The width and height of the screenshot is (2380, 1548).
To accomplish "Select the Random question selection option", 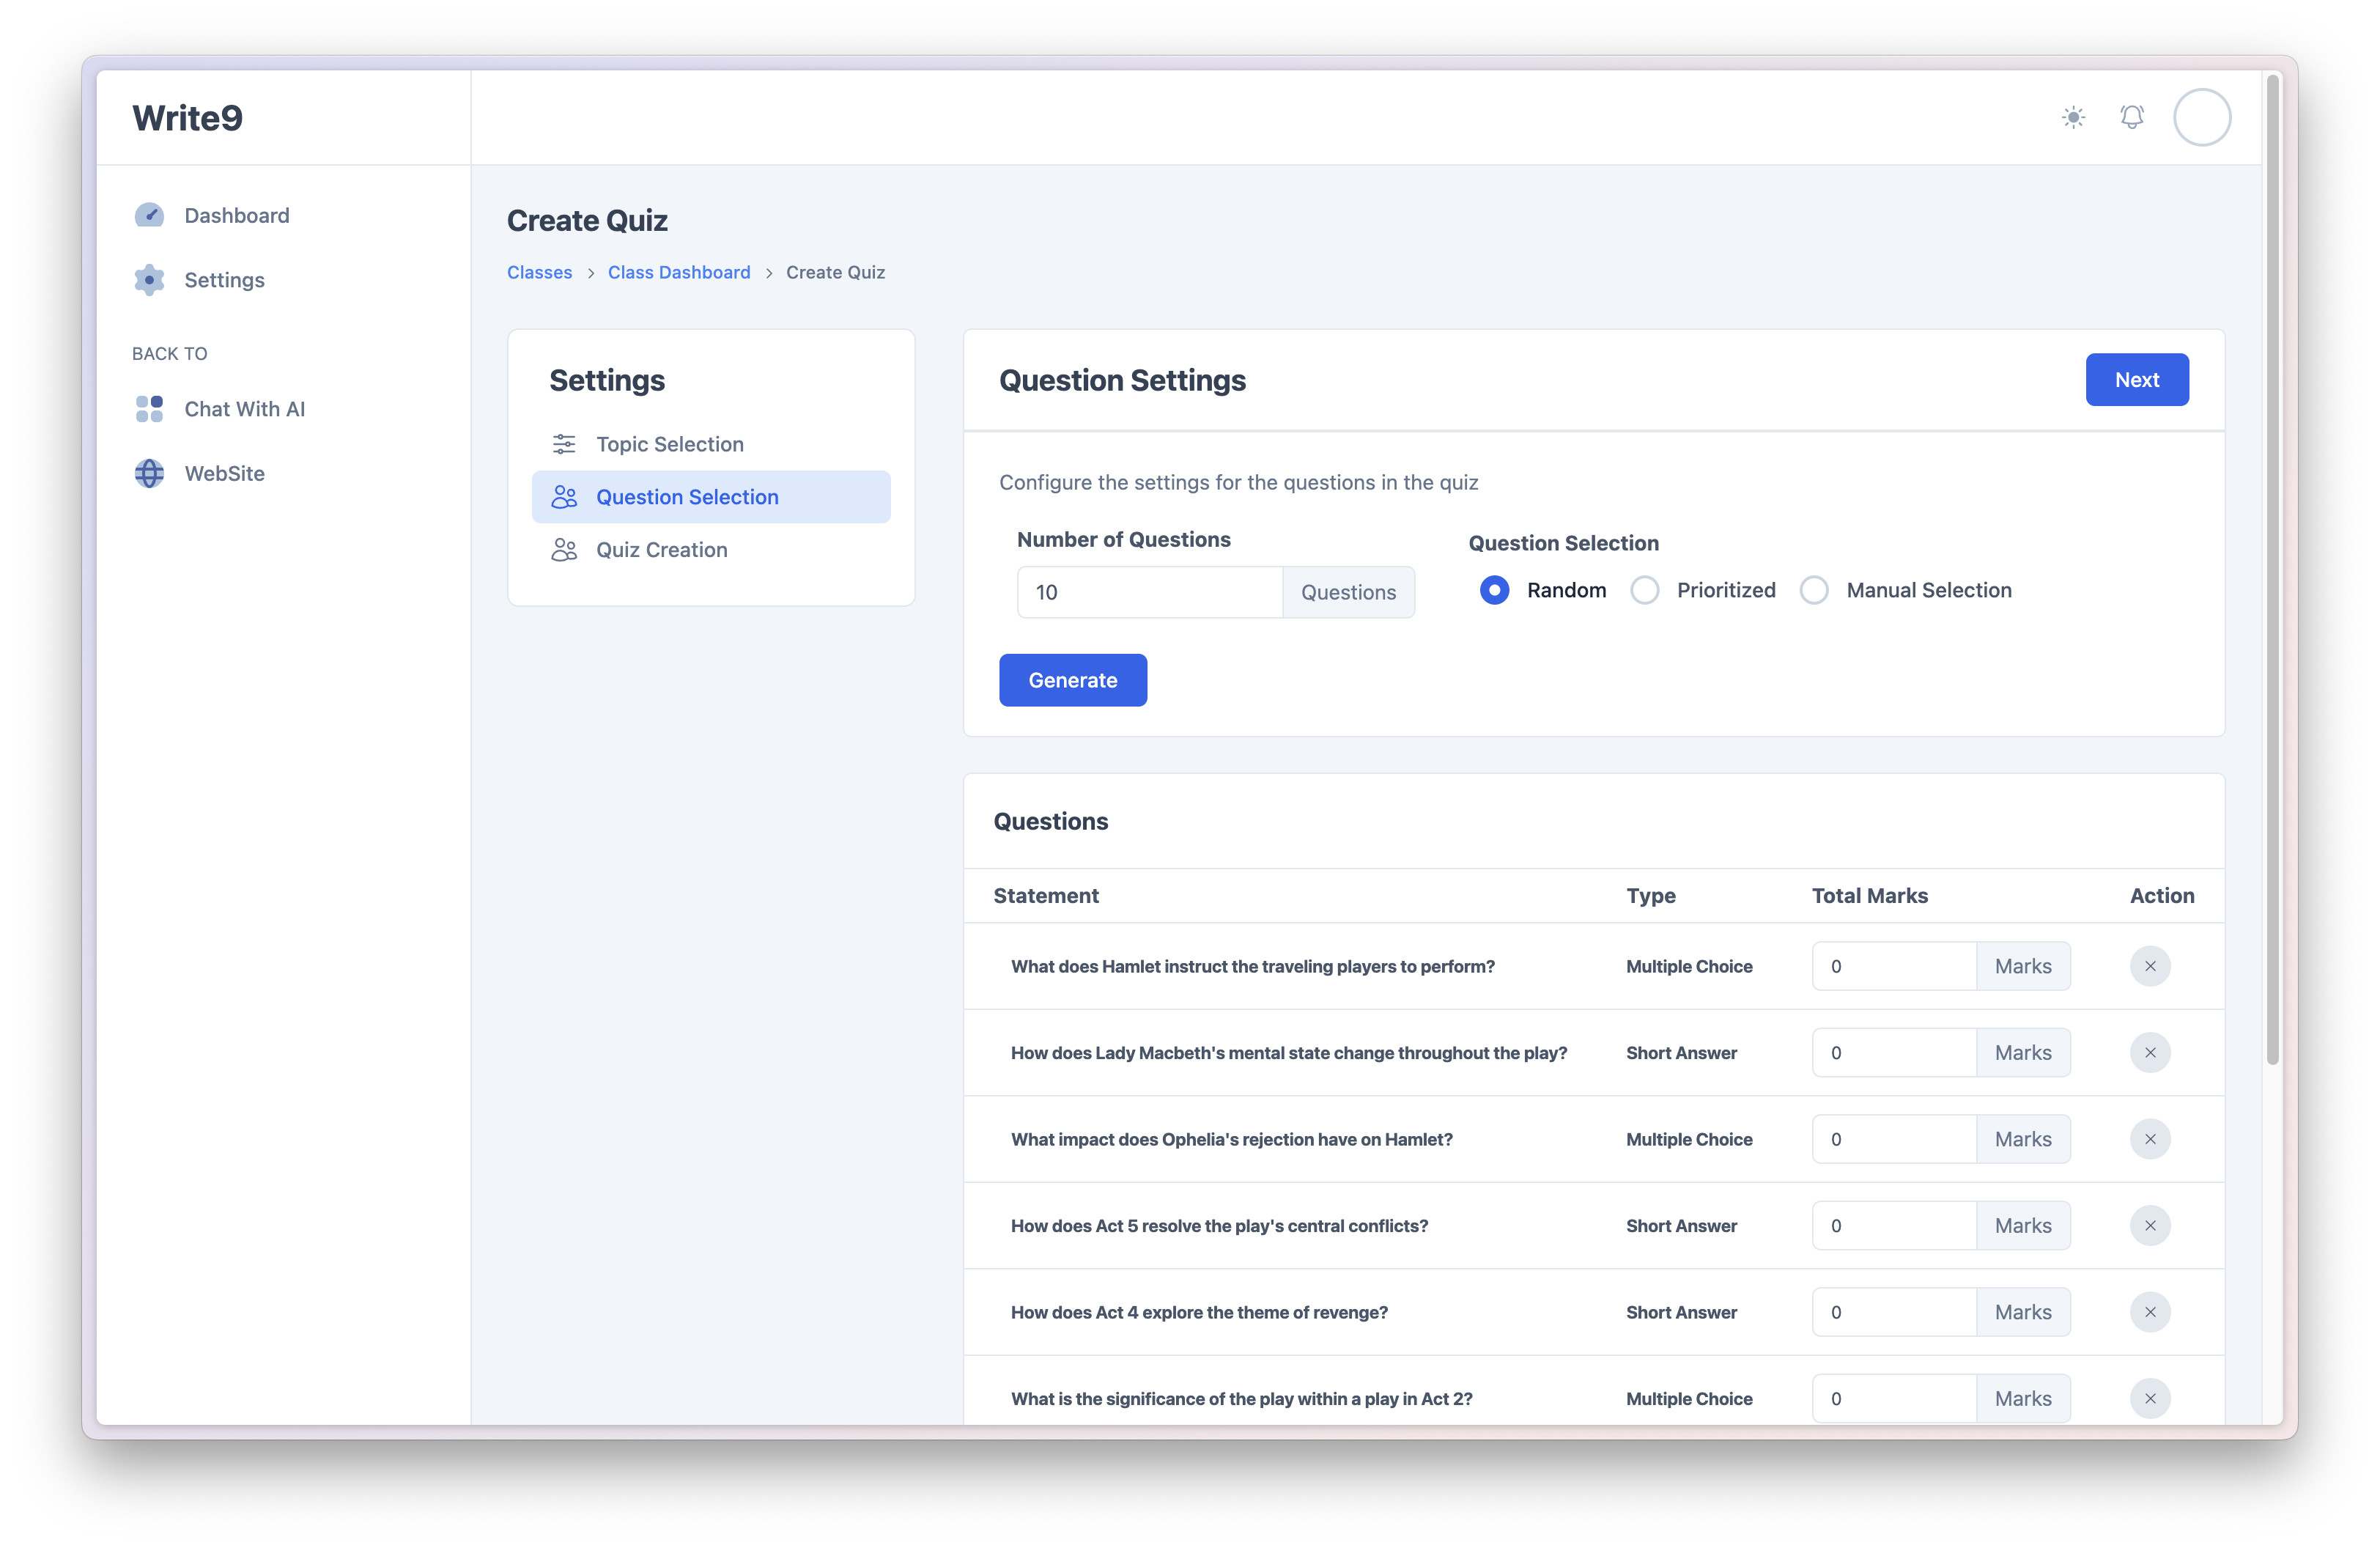I will pyautogui.click(x=1494, y=590).
